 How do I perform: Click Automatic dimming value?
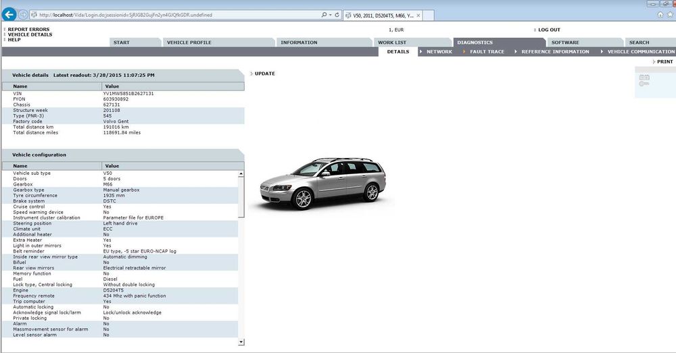125,256
